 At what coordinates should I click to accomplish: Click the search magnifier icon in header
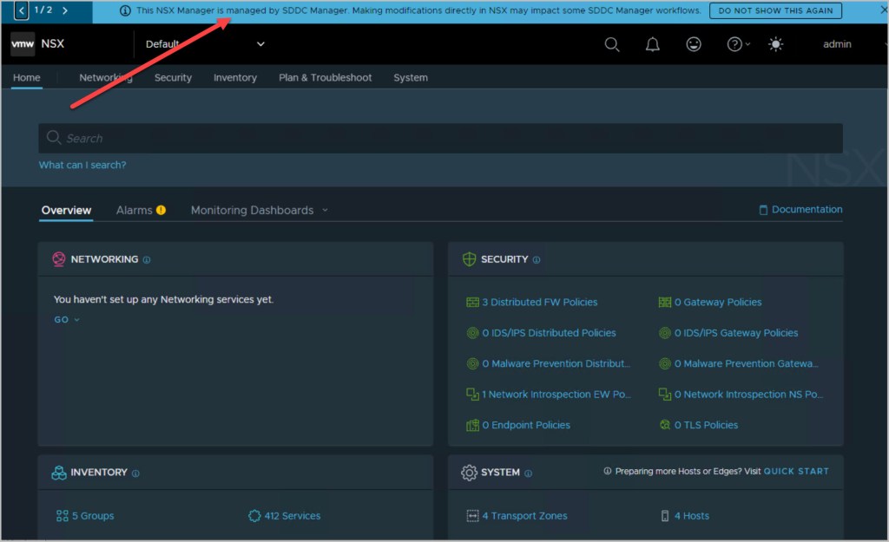[x=612, y=44]
